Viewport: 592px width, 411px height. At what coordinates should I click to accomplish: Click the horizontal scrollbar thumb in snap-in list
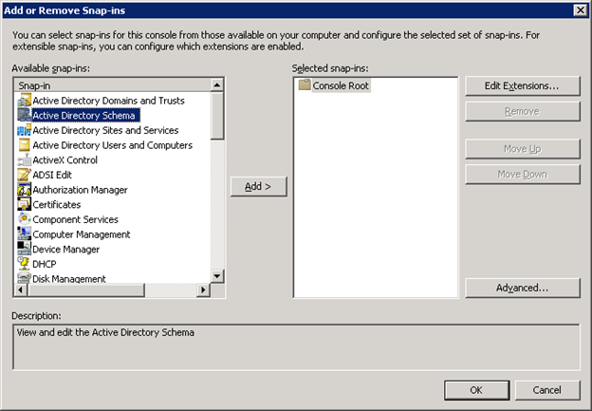coord(86,290)
